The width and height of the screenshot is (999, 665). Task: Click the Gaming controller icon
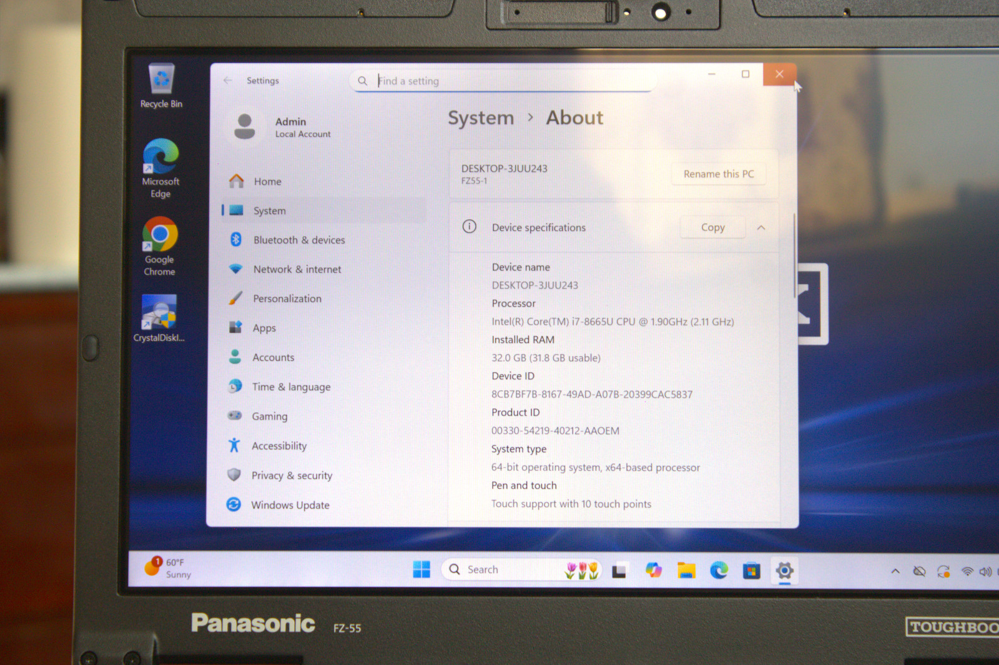(x=235, y=415)
